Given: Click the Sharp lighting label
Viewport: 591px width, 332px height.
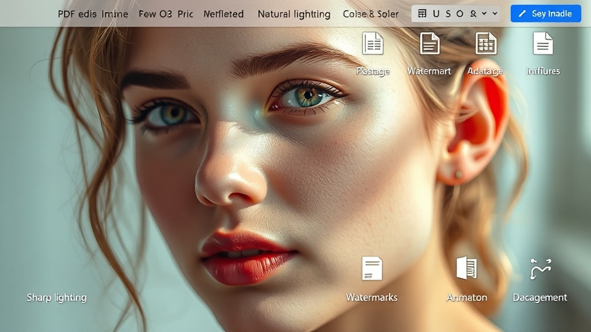Looking at the screenshot, I should click(57, 297).
